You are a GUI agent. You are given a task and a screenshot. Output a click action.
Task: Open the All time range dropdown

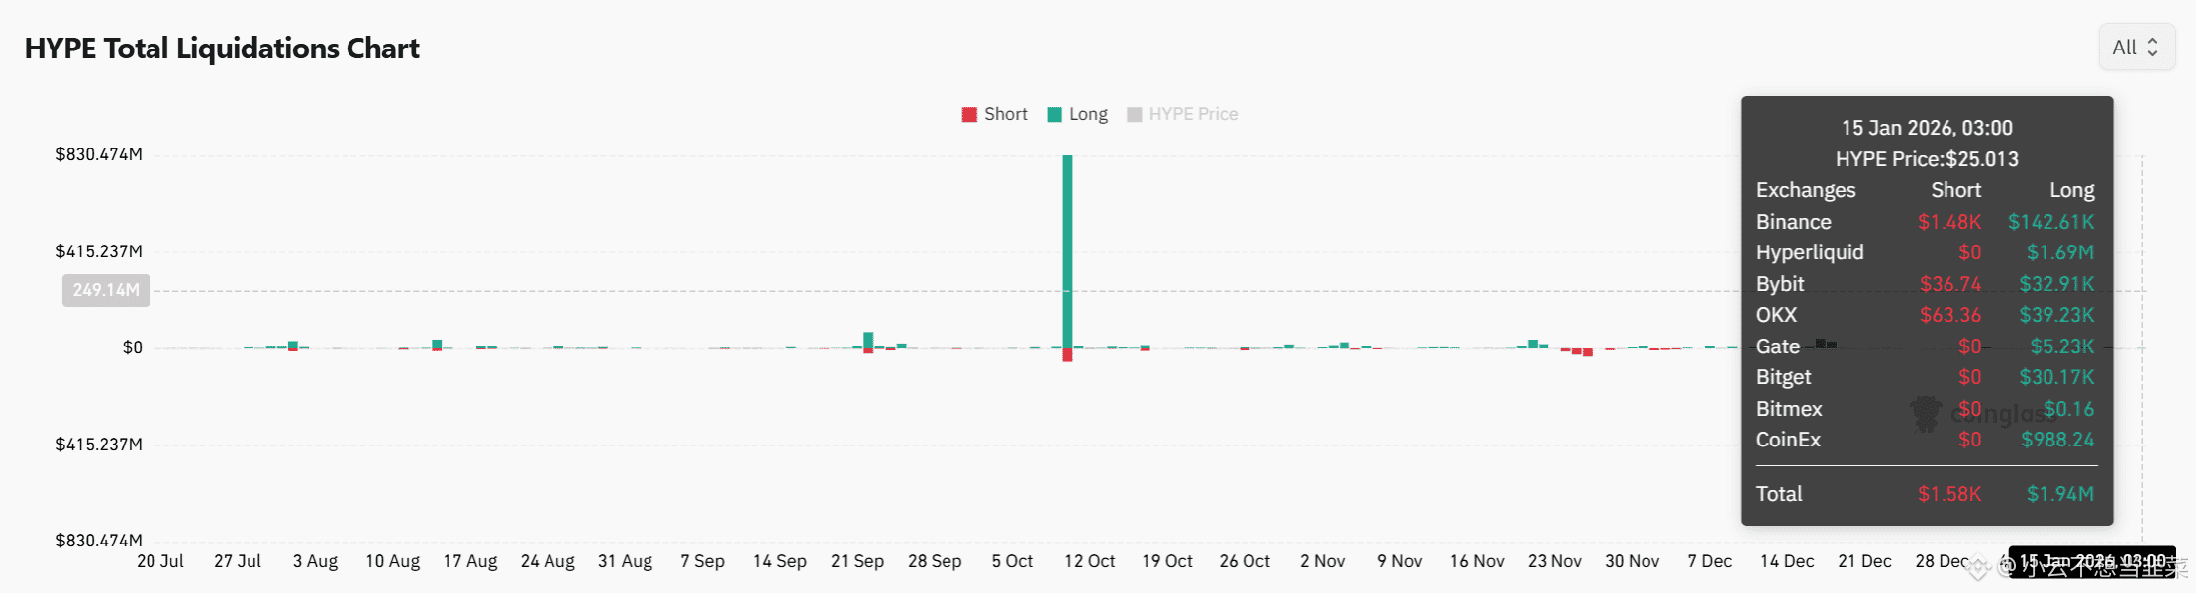click(2136, 48)
